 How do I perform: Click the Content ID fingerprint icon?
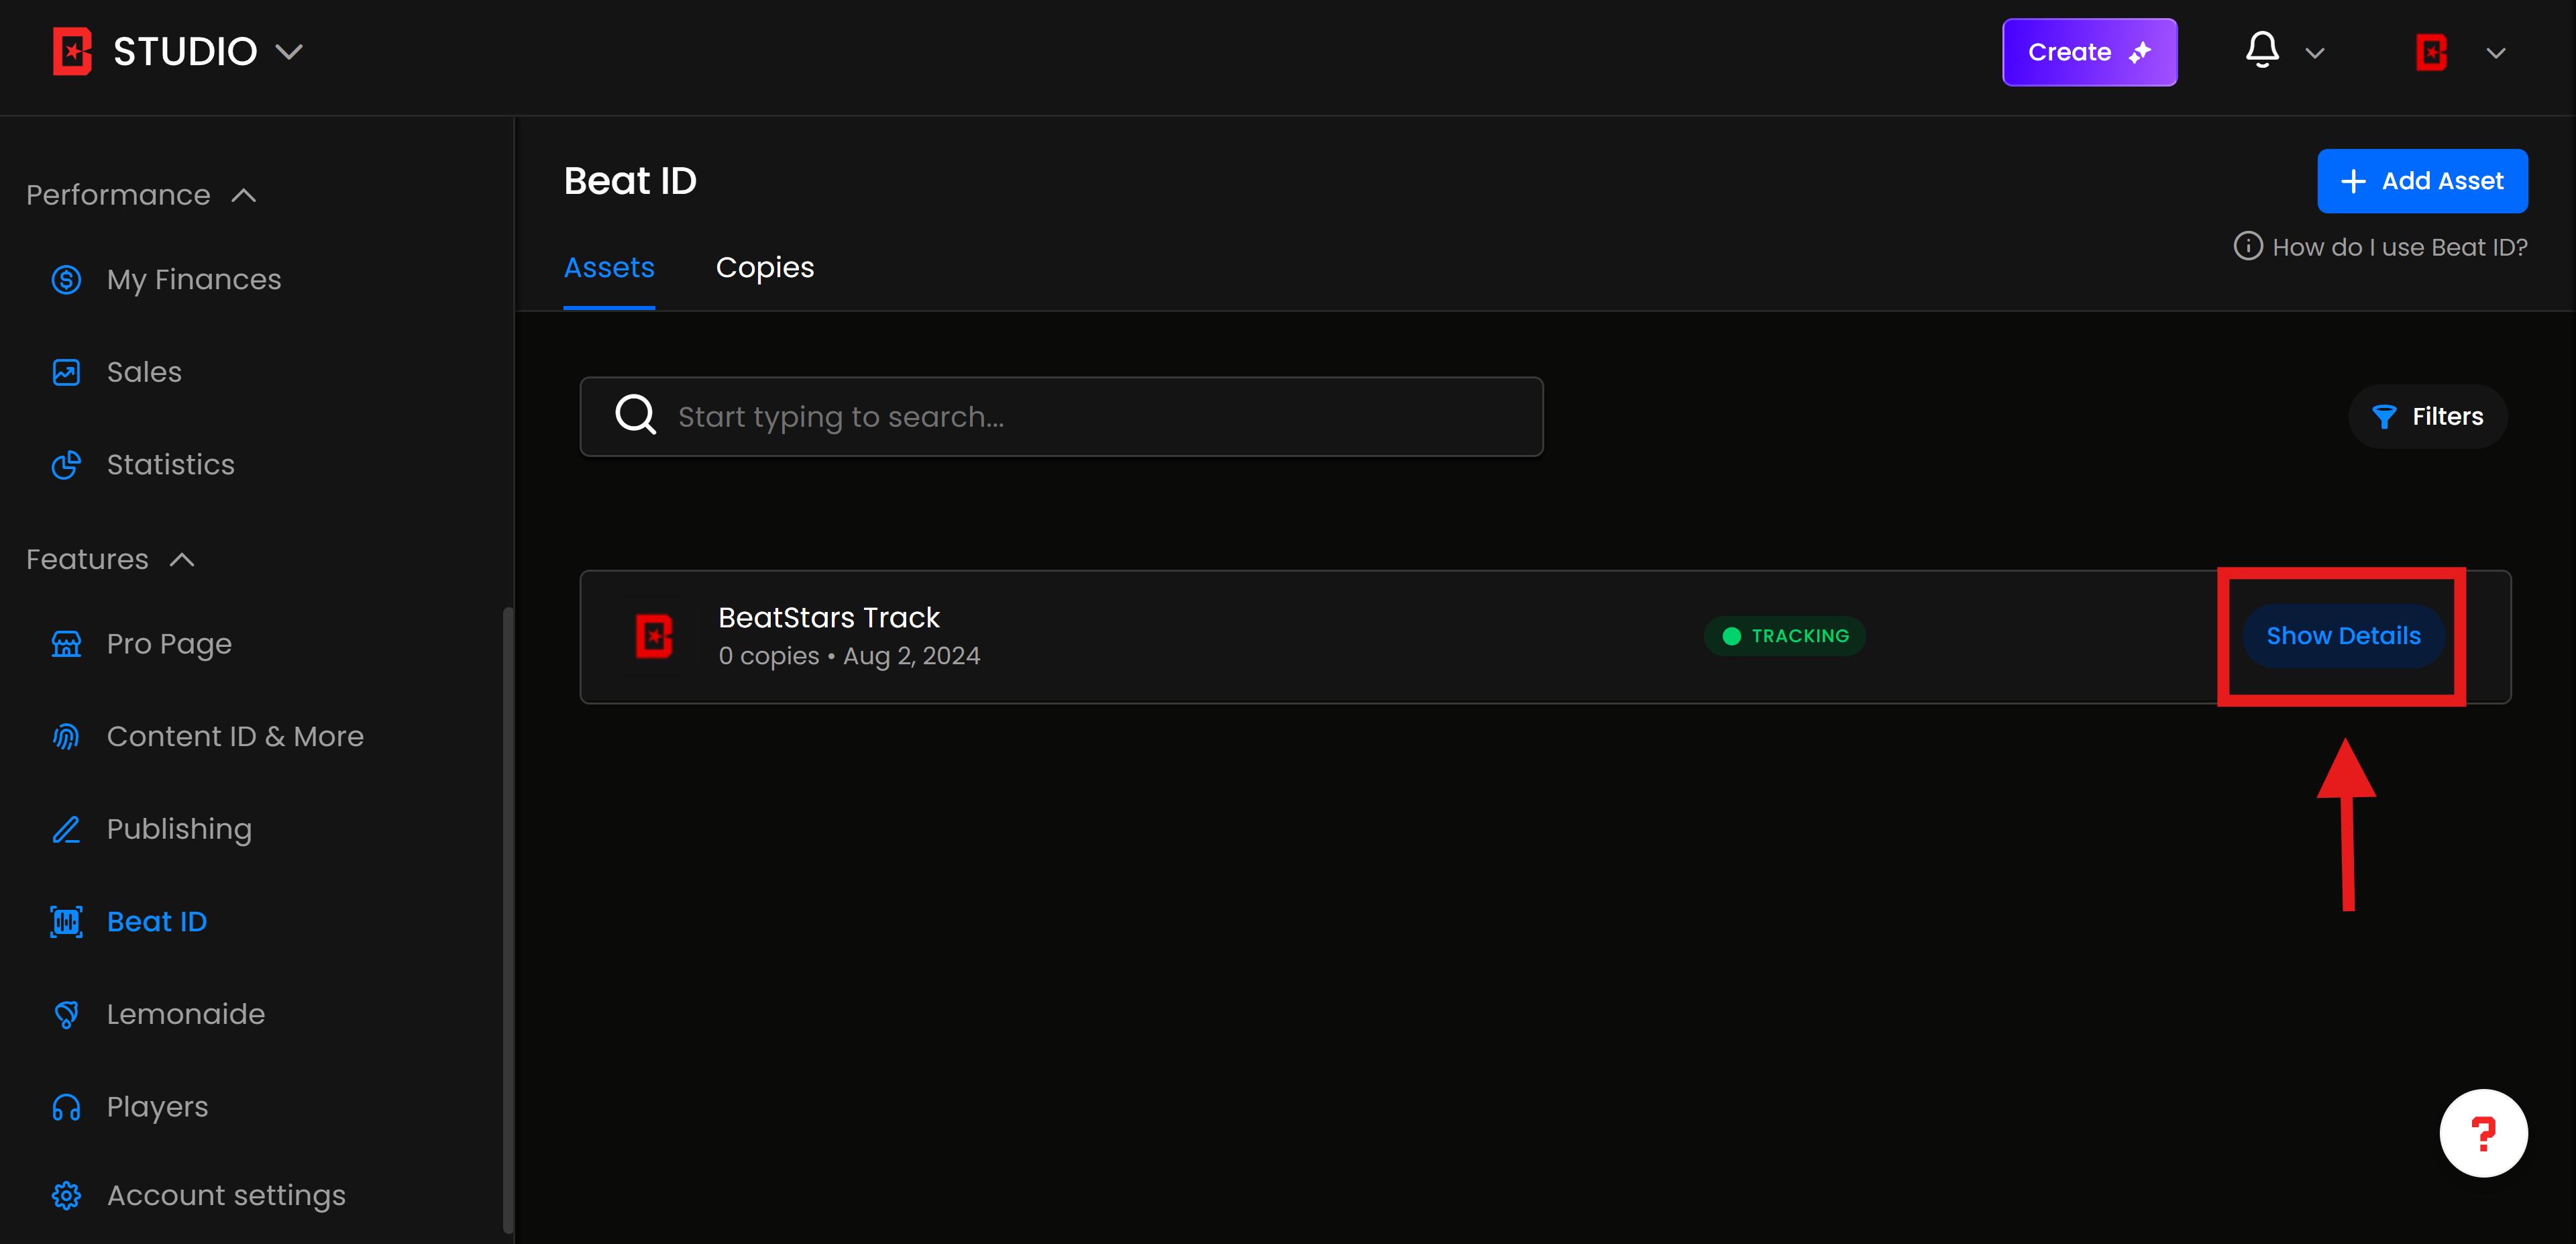point(66,737)
